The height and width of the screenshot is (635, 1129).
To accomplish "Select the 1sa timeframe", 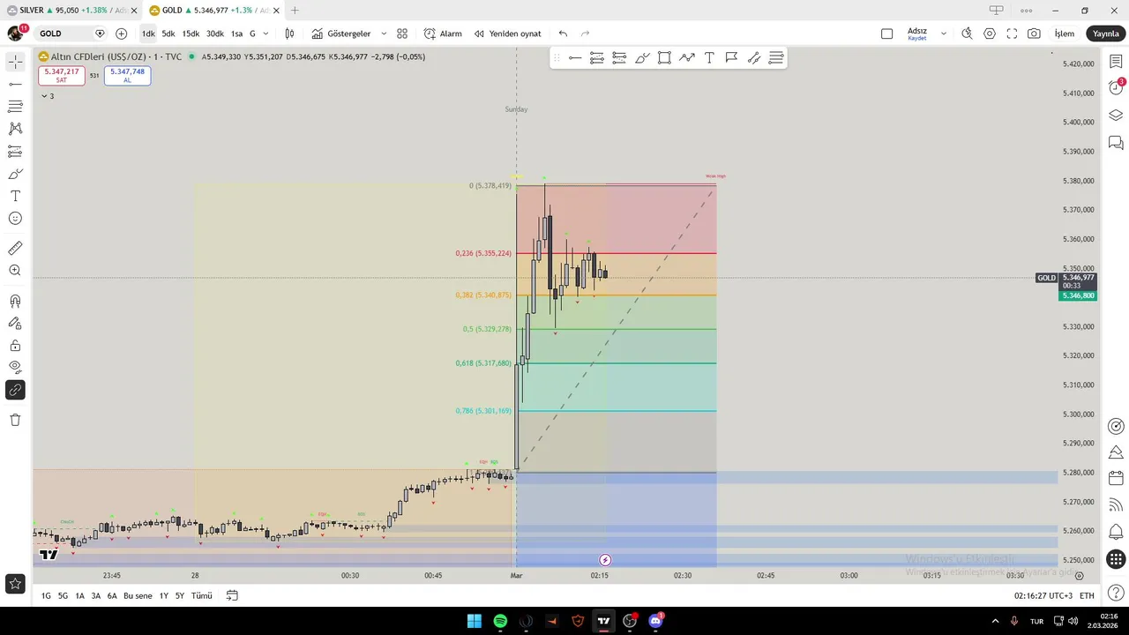I will click(x=236, y=34).
